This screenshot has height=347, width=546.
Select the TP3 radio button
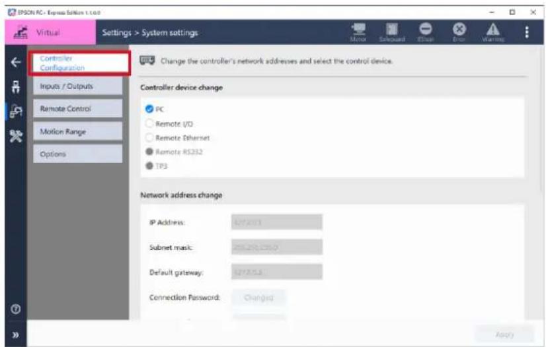(x=149, y=166)
